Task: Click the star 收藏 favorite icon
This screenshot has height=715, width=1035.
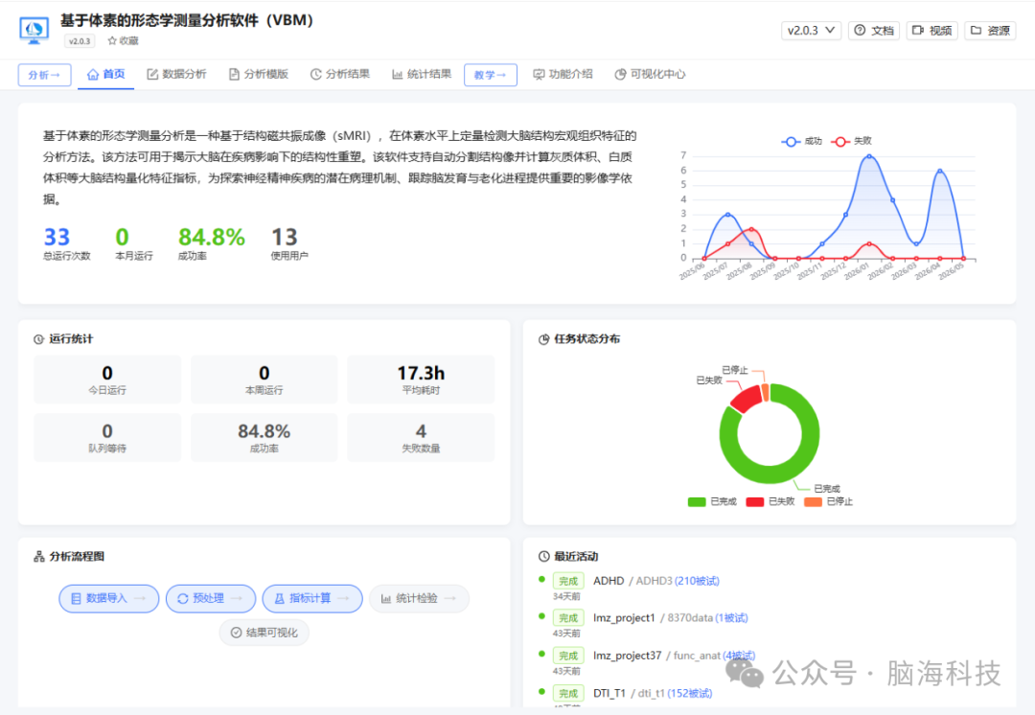Action: click(112, 41)
